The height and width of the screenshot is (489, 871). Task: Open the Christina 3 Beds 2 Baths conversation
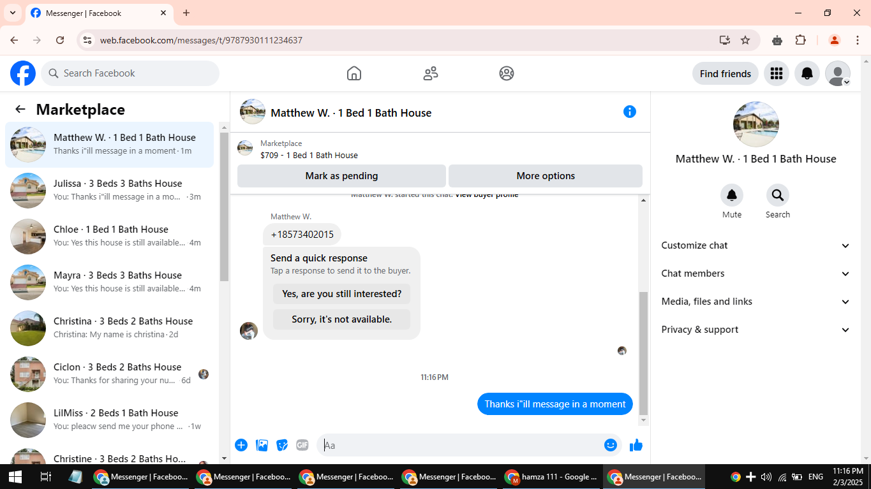109,328
